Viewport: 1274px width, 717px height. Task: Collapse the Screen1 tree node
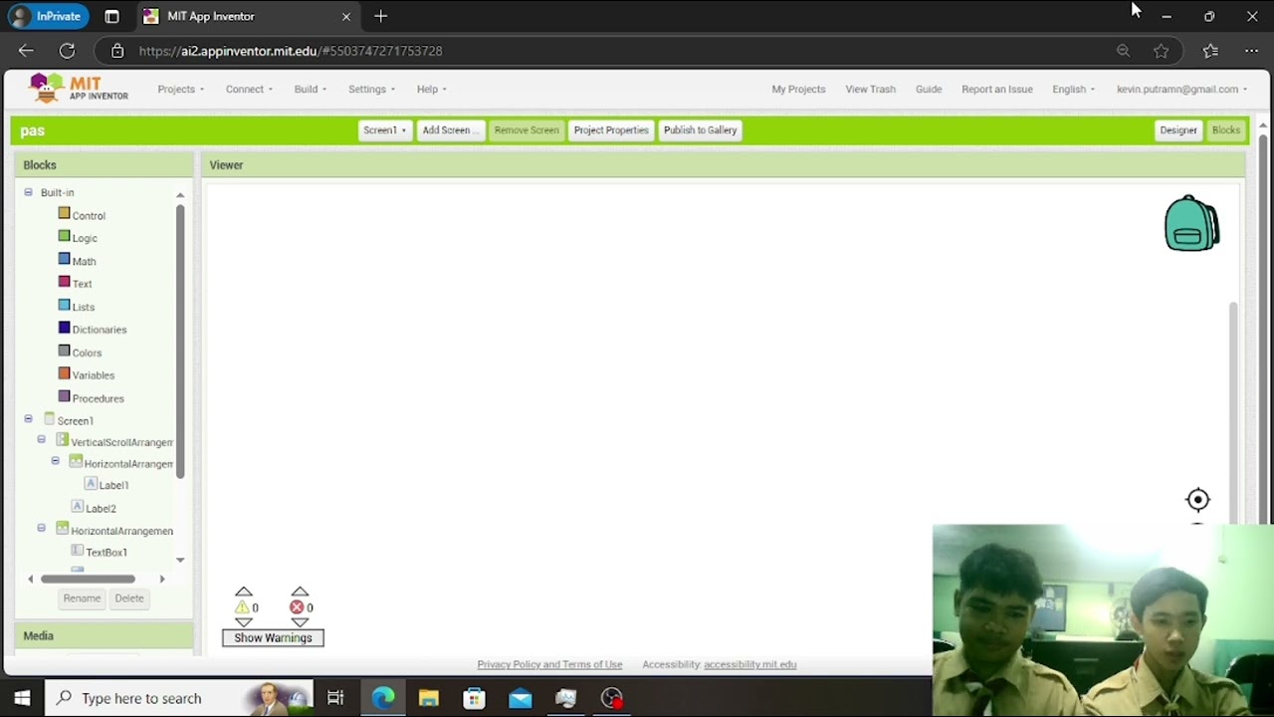(x=28, y=419)
